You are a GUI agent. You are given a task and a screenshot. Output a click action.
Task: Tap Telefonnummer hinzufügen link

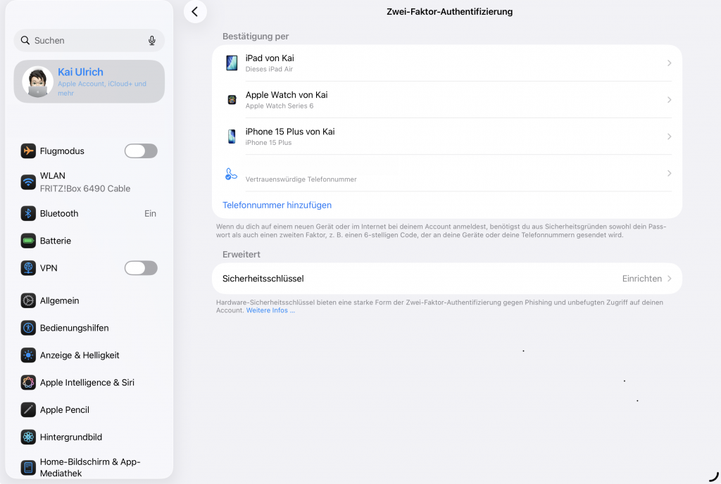click(277, 205)
